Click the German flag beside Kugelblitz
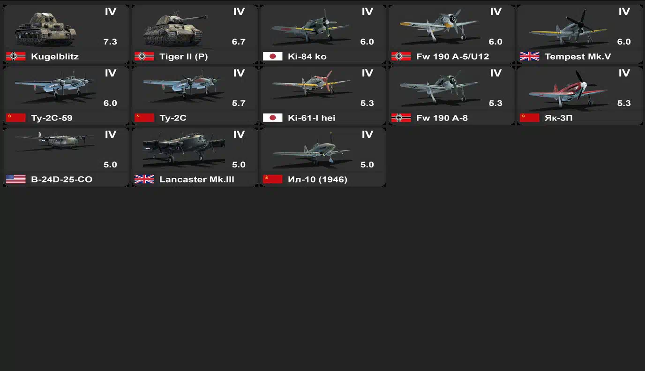The height and width of the screenshot is (371, 645). click(15, 57)
